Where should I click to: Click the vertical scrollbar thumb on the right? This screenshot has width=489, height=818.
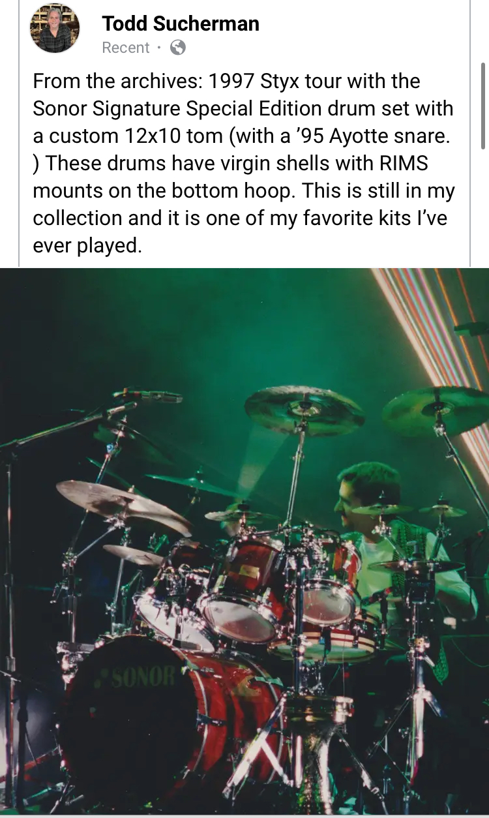coord(483,105)
